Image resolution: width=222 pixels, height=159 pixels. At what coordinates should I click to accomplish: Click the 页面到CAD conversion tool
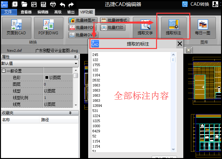point(16,28)
